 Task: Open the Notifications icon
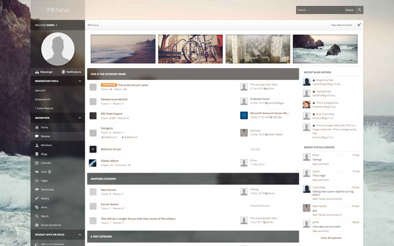click(63, 72)
